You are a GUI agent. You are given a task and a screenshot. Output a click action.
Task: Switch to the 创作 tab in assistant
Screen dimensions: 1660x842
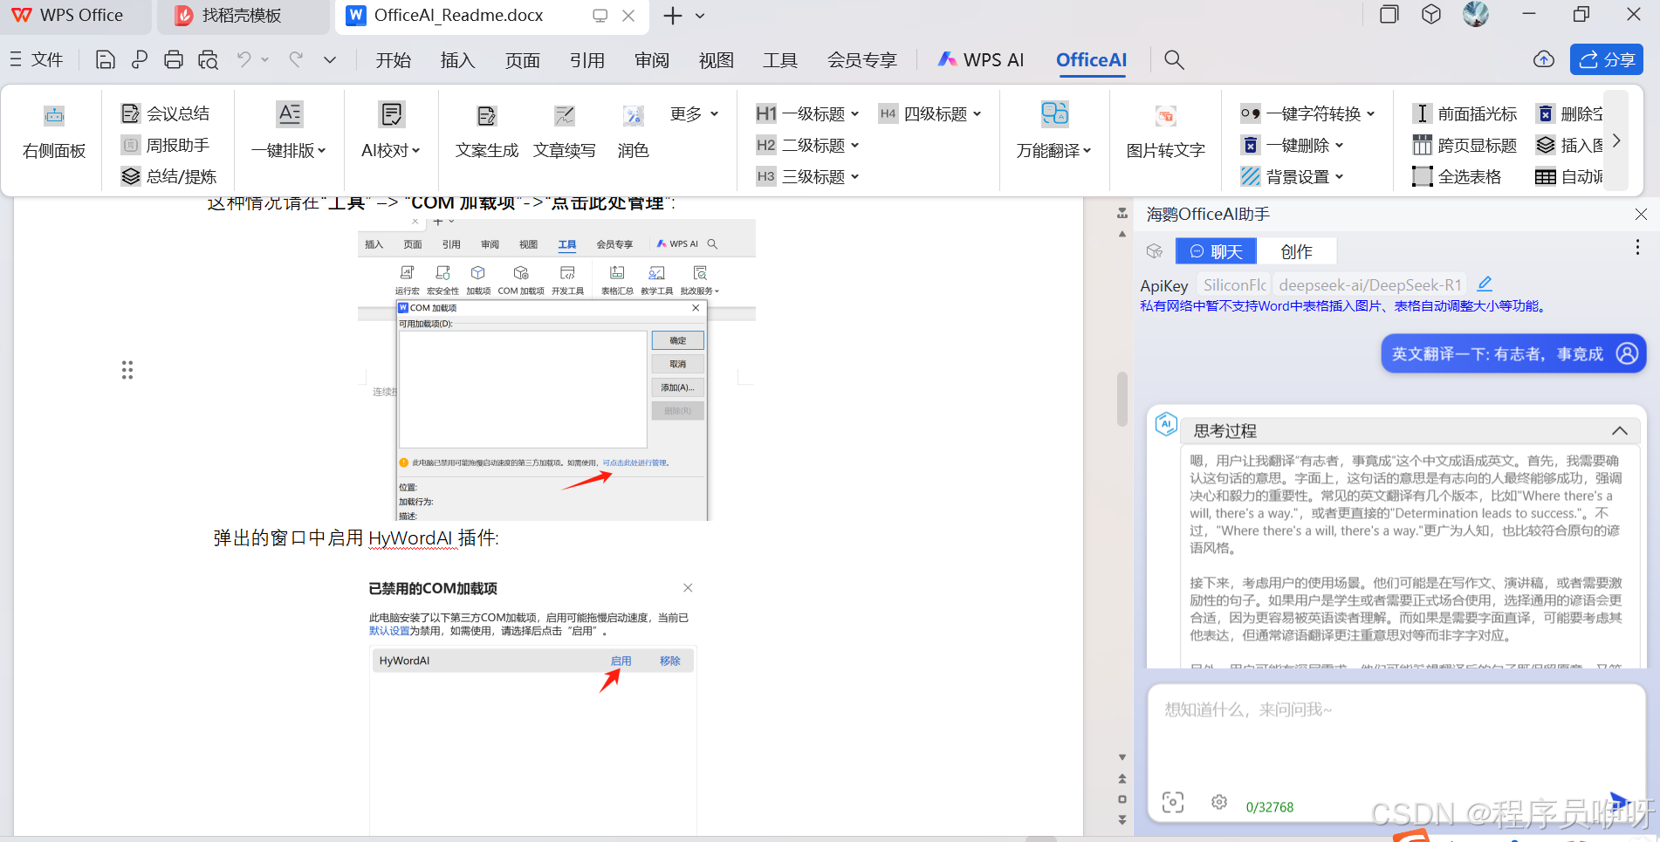pyautogui.click(x=1296, y=251)
